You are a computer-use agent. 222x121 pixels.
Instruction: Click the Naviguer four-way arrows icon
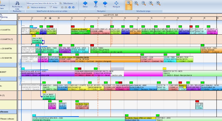(x=116, y=3)
